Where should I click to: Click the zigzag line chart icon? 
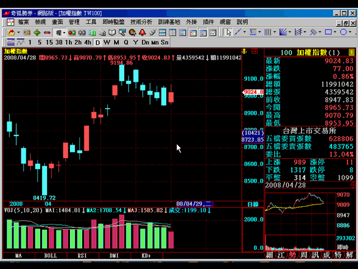pos(21,43)
